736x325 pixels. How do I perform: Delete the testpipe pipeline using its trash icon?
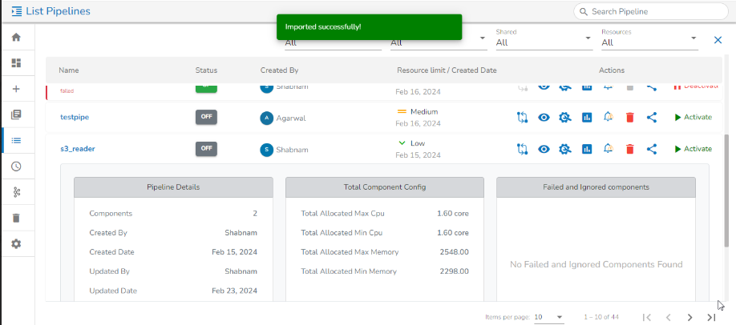[x=629, y=117]
